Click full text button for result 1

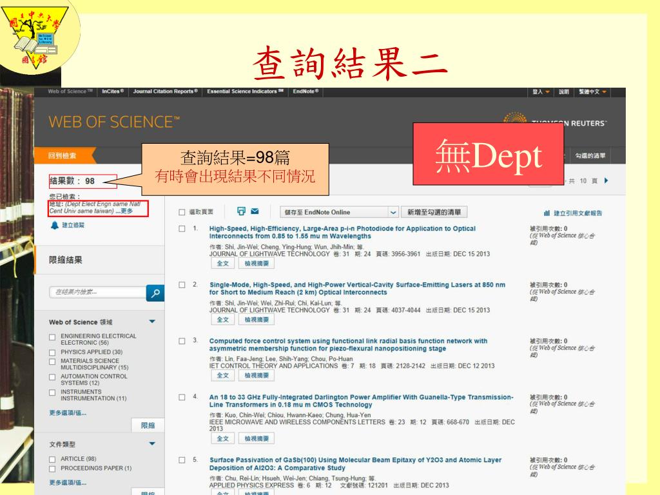pos(222,264)
